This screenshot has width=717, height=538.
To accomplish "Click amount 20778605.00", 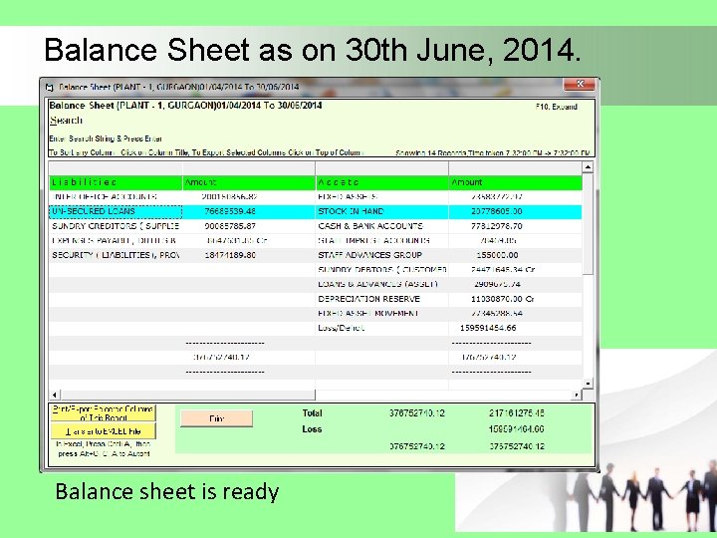I will [x=497, y=211].
